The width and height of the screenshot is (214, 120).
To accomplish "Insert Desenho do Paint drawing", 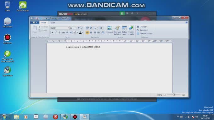I will click(117, 30).
